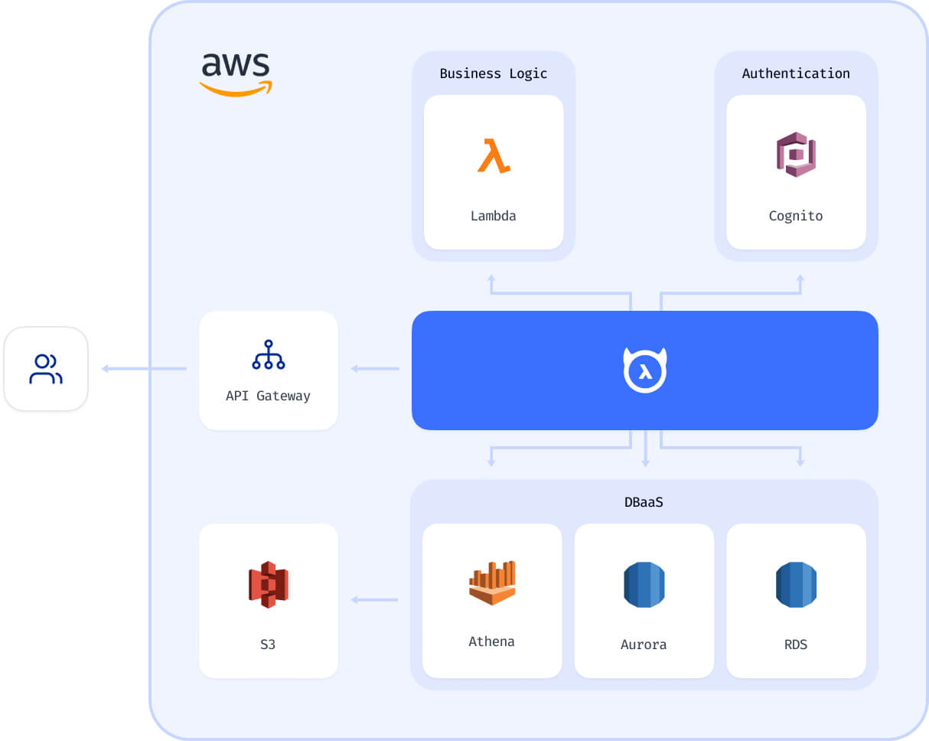Select the "Athena" label text

[491, 641]
